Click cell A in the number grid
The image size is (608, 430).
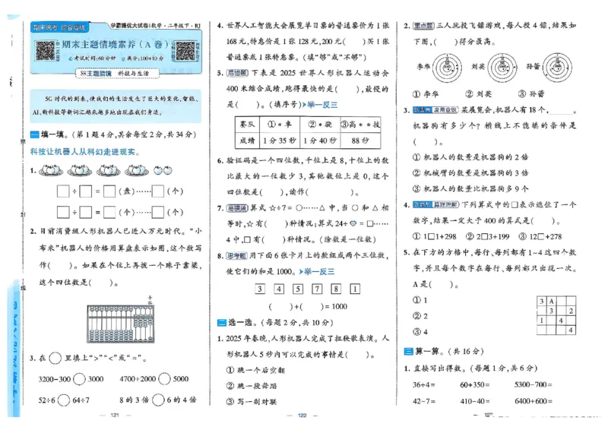pos(551,302)
